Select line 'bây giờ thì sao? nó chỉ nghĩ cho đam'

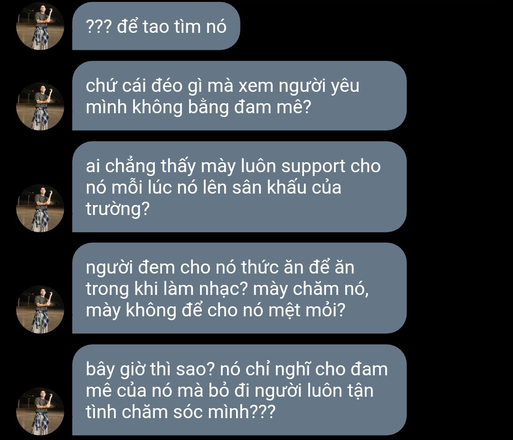[x=237, y=370]
